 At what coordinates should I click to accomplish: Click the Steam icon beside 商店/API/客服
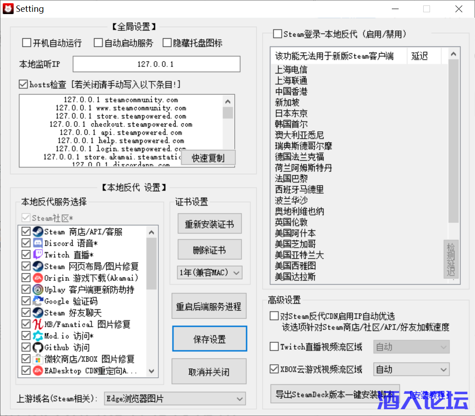click(38, 232)
